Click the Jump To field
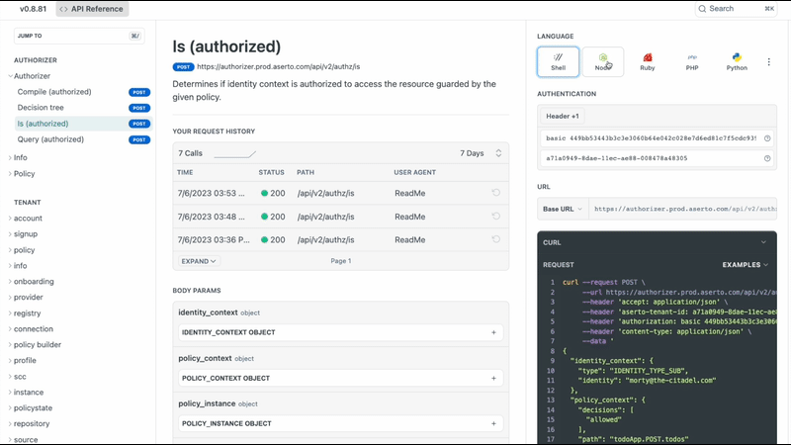Screen dimensions: 791x445 point(79,36)
